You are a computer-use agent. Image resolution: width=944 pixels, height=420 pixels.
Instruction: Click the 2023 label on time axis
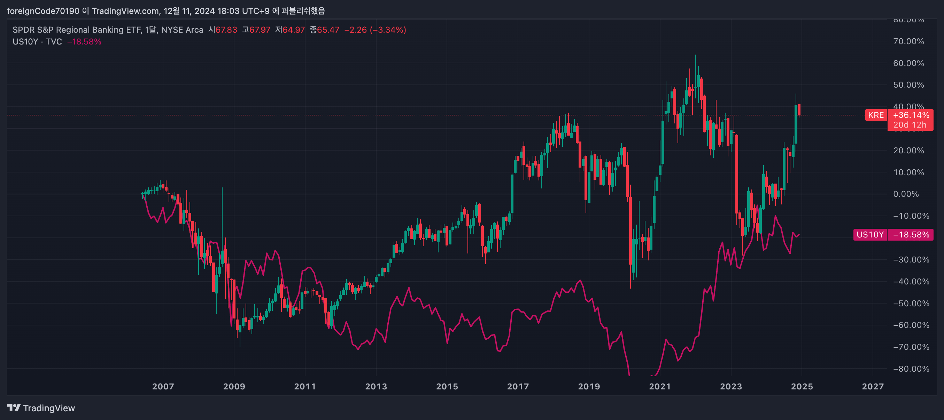coord(731,386)
